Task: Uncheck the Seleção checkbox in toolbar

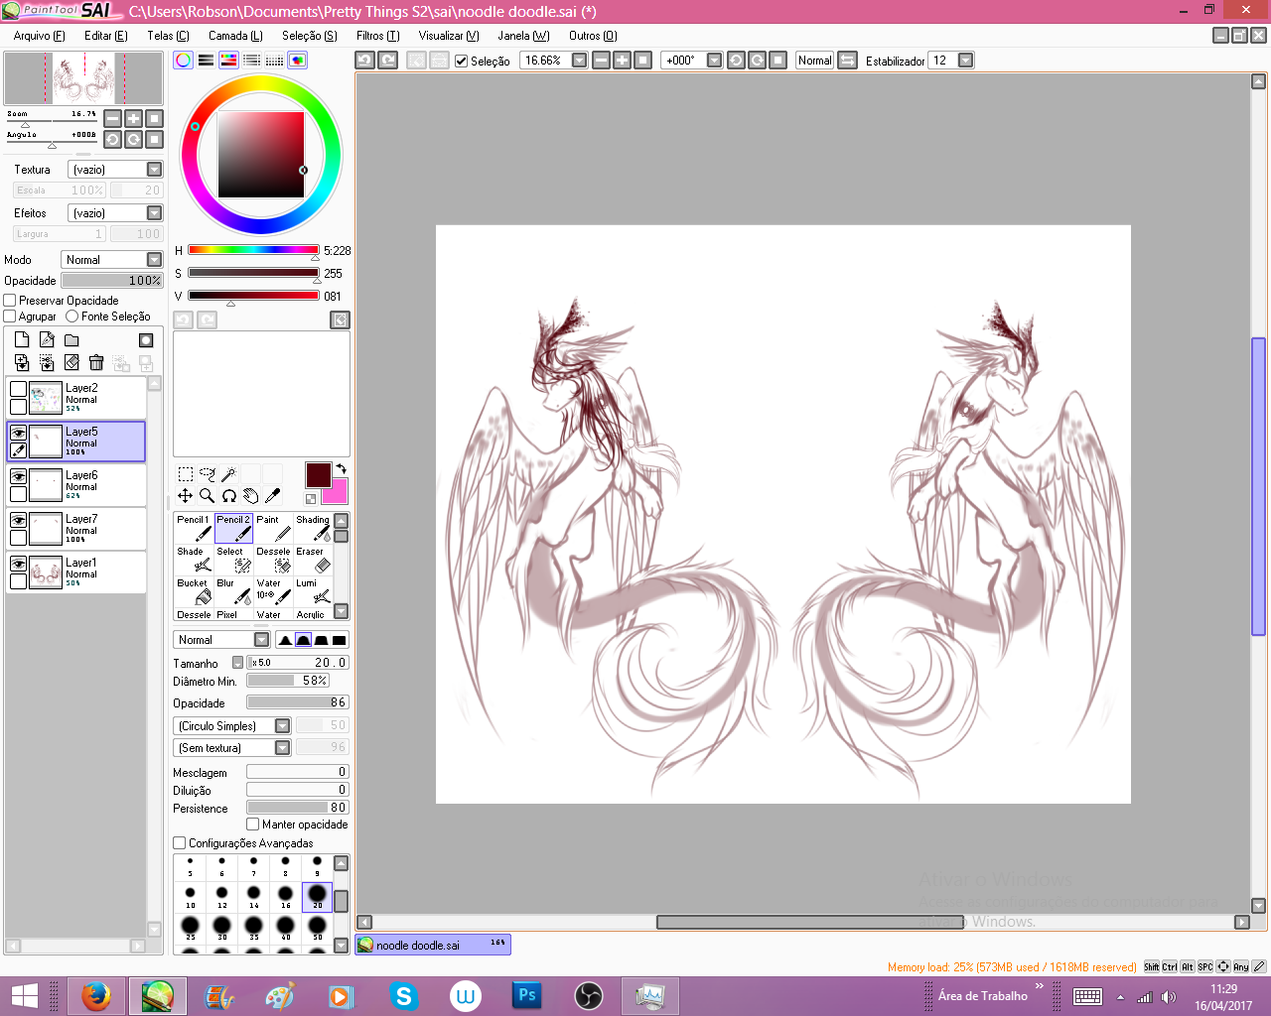Action: 461,61
